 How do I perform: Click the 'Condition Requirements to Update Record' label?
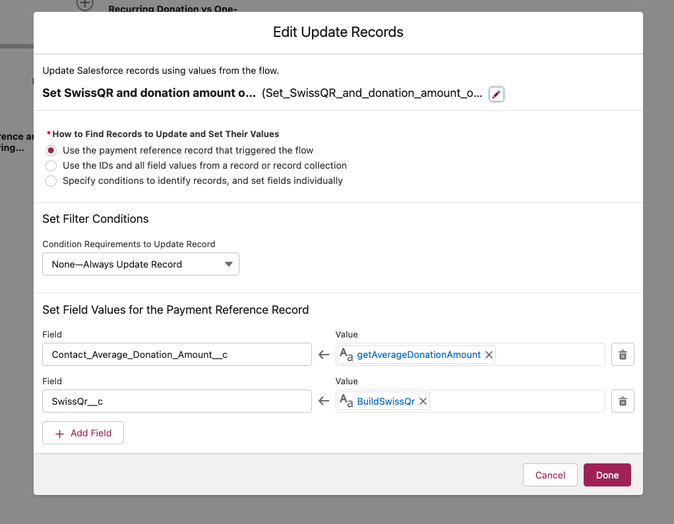(129, 244)
